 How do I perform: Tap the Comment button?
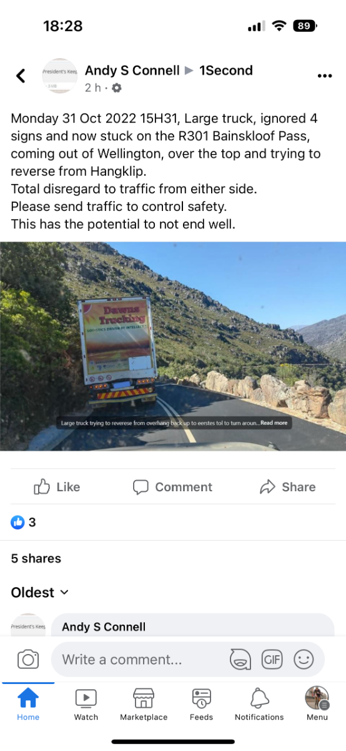click(x=173, y=487)
